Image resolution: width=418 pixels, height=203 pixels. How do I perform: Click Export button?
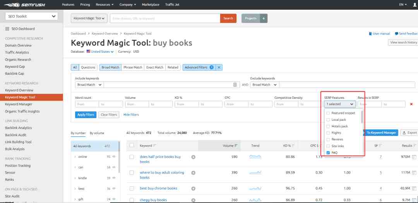coord(410,132)
